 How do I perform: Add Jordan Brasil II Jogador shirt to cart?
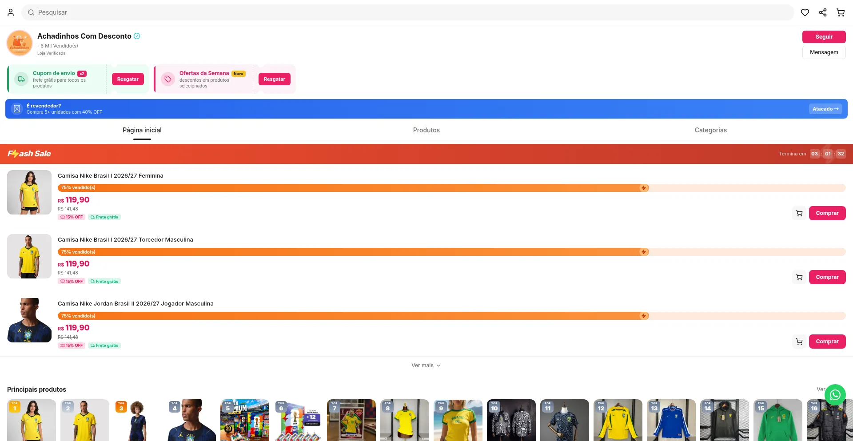[799, 342]
